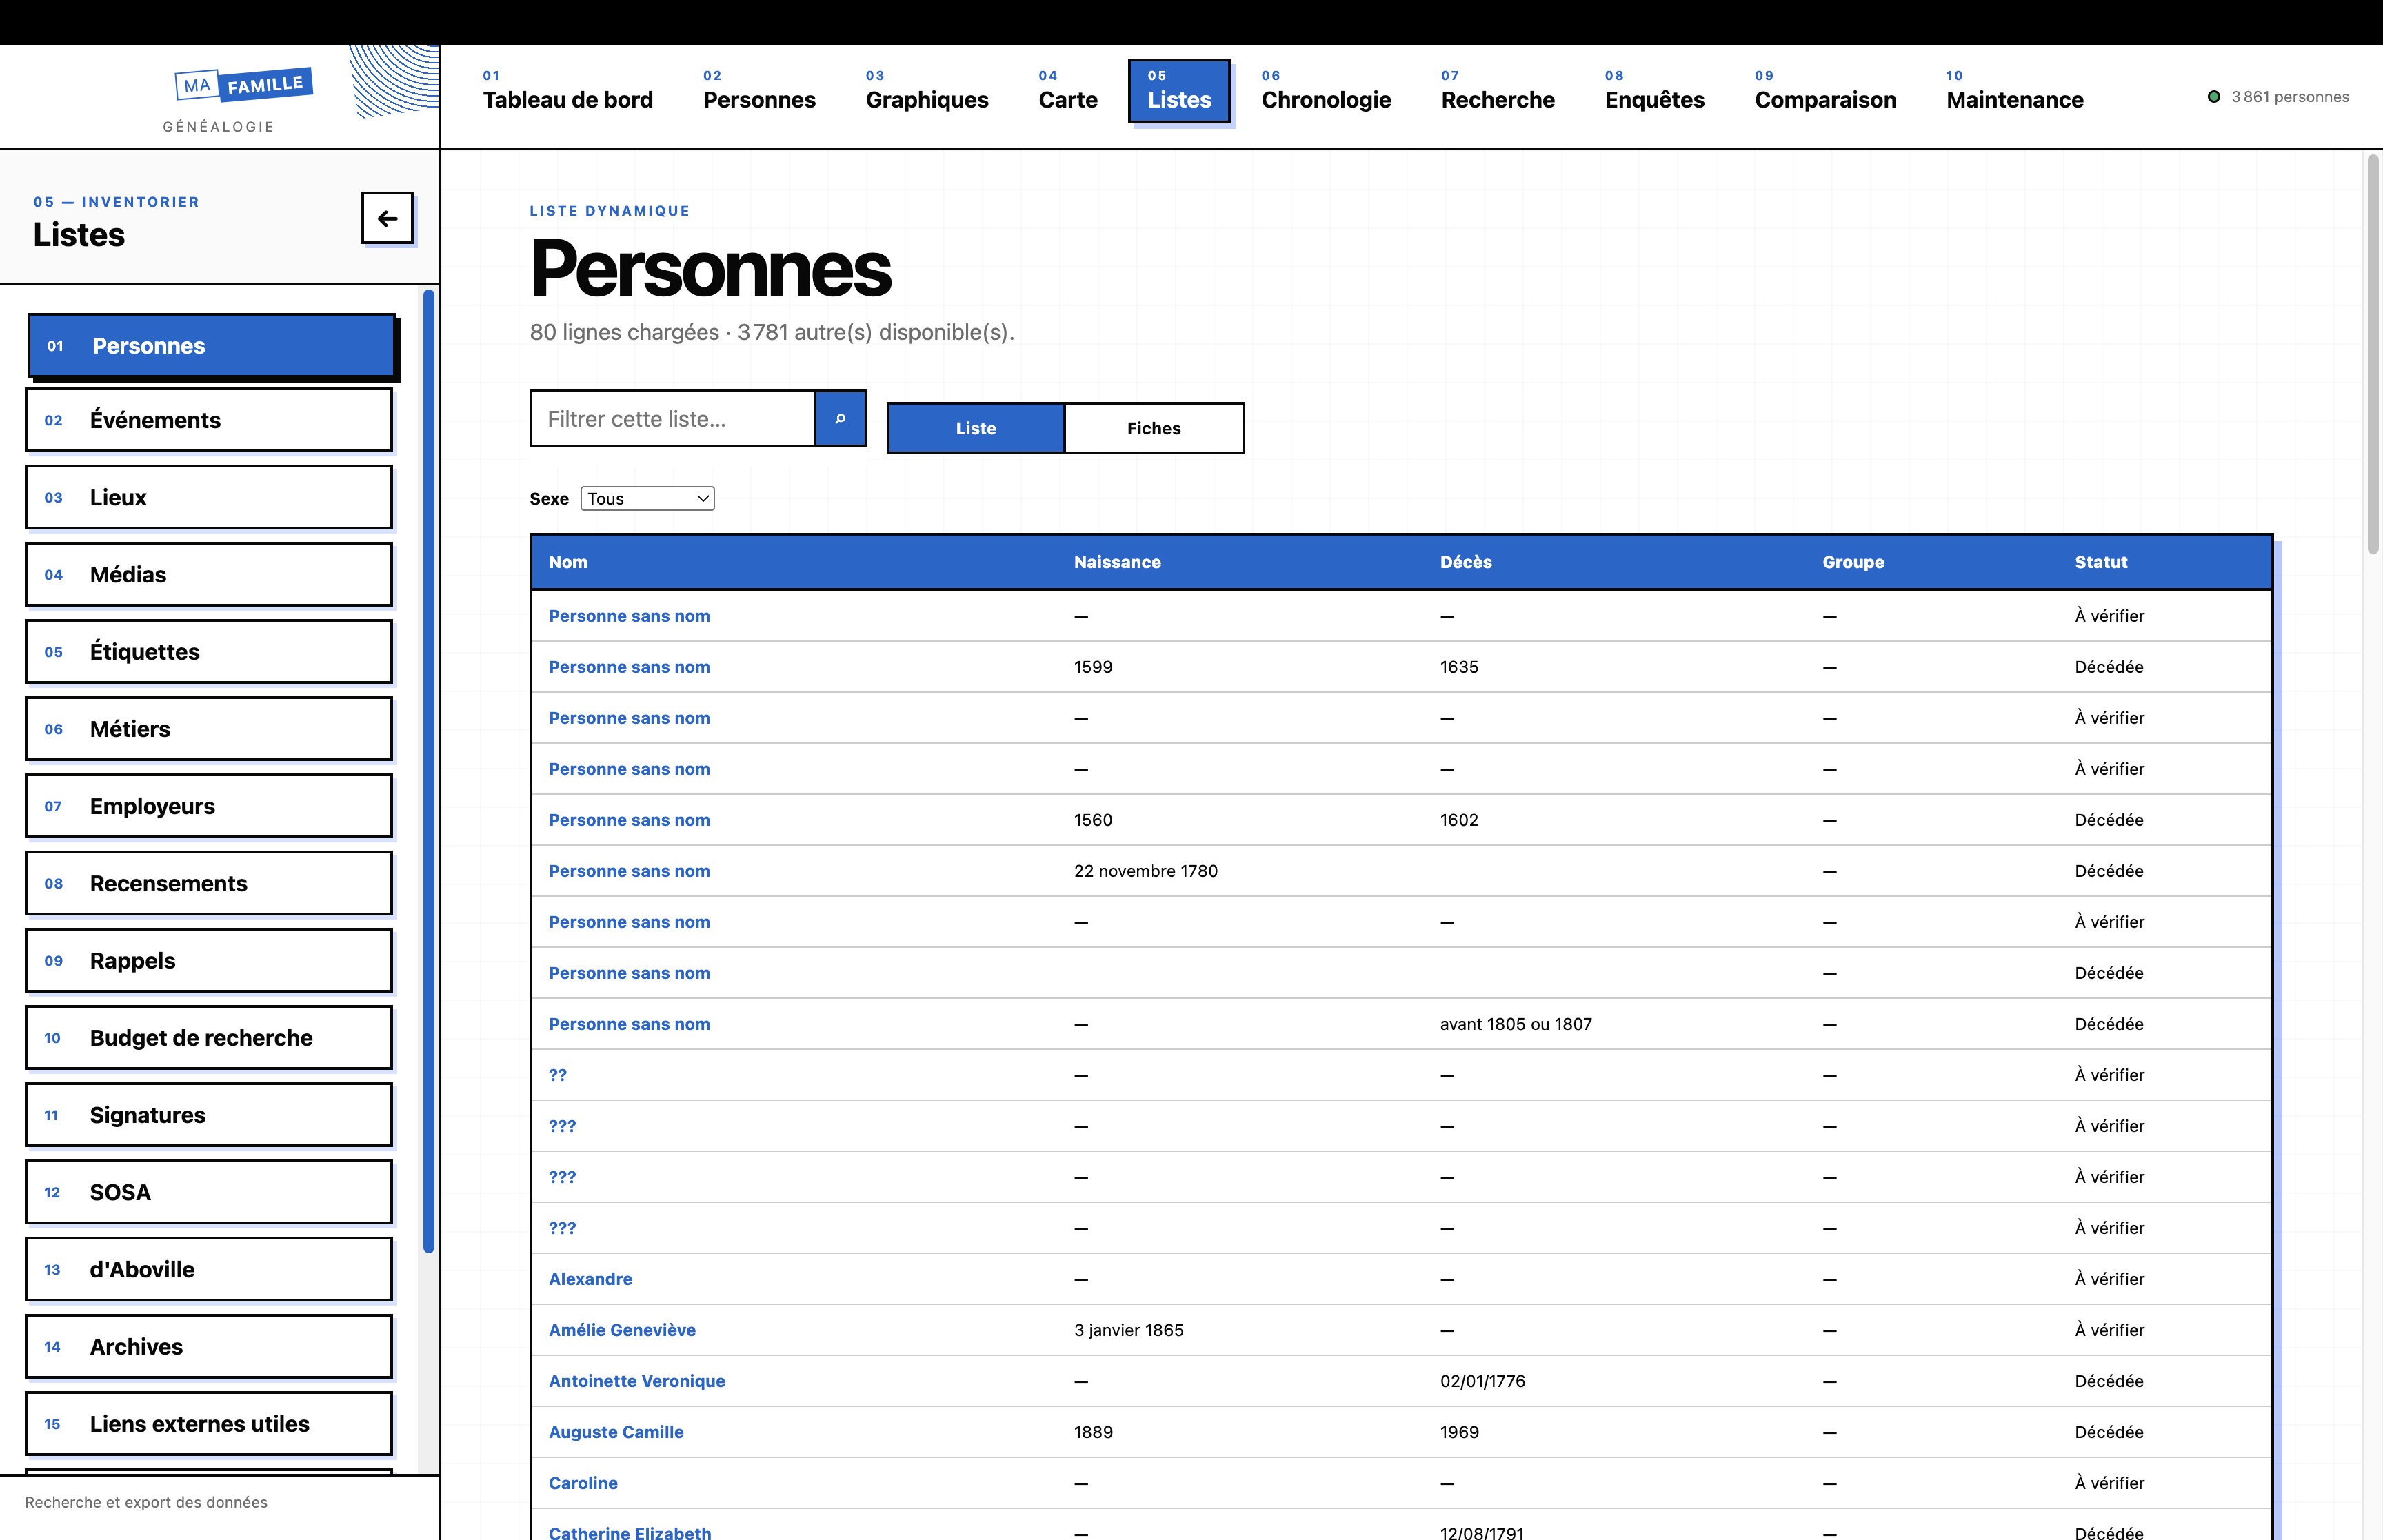The width and height of the screenshot is (2383, 1540).
Task: Click the Statut column header
Action: (2100, 562)
